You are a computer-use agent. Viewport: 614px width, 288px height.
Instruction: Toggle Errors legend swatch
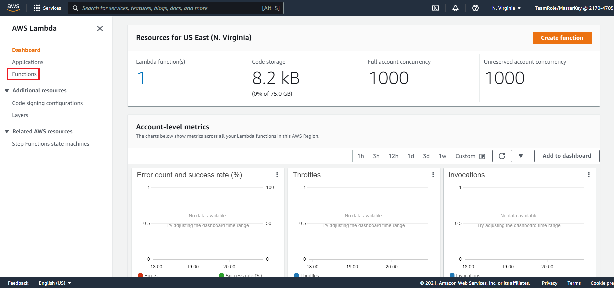click(140, 275)
